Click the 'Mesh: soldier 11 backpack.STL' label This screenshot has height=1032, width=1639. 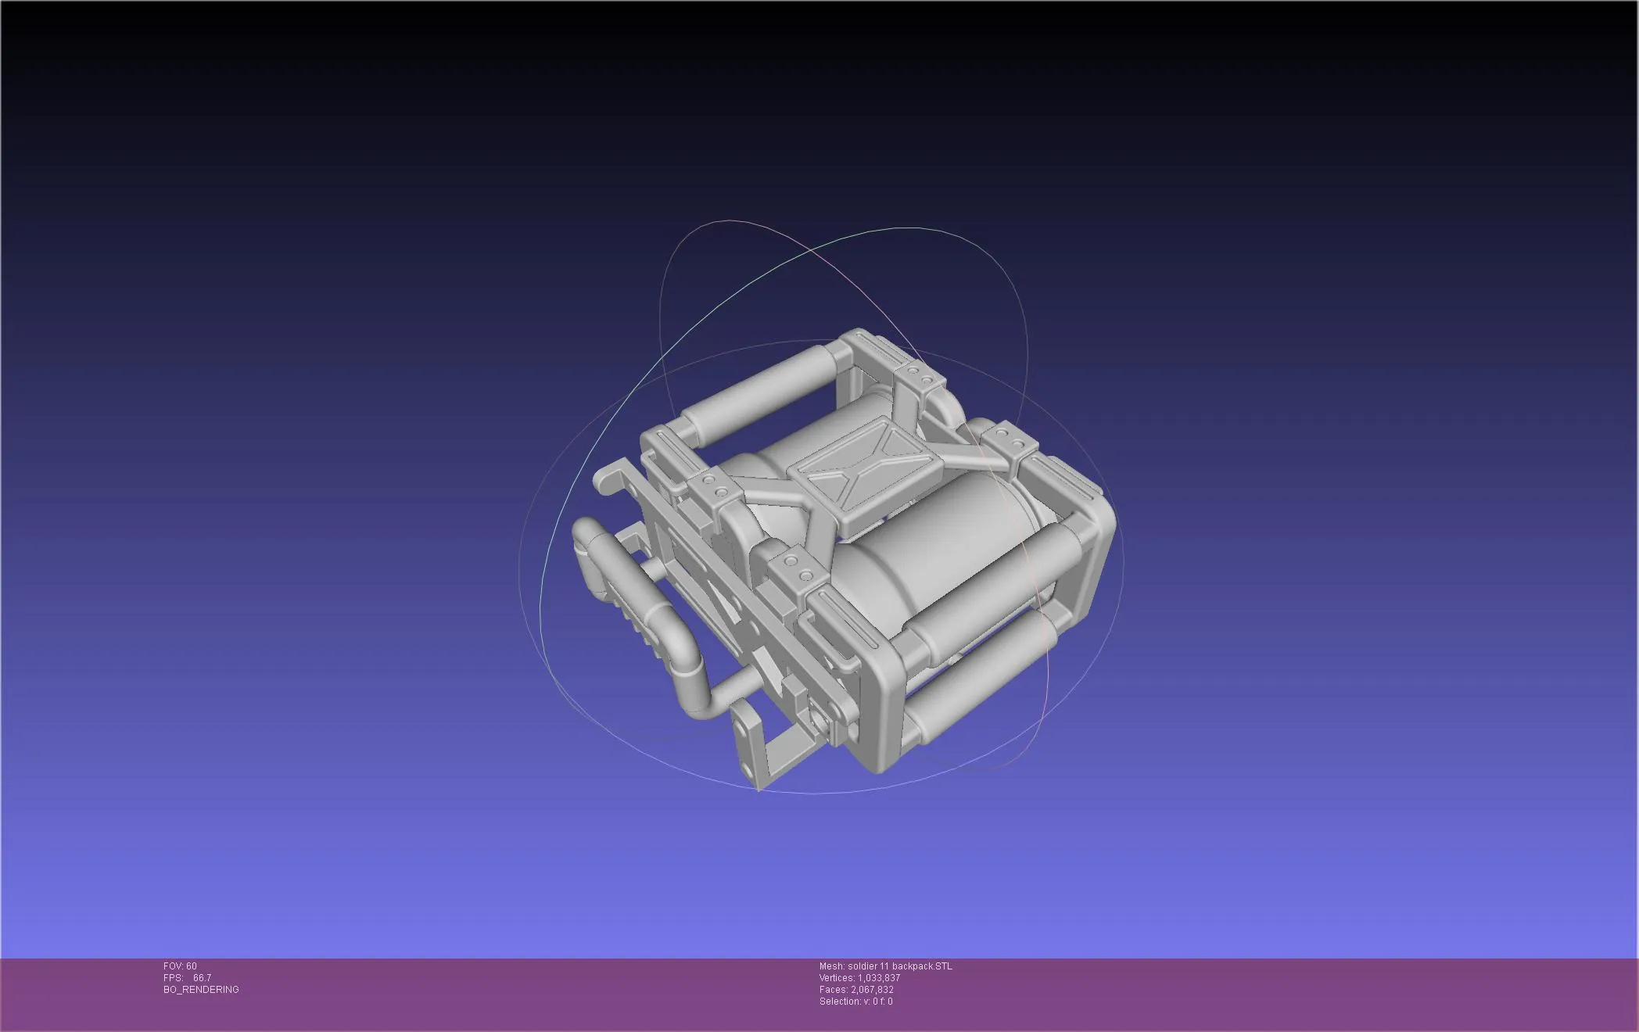[x=886, y=966]
